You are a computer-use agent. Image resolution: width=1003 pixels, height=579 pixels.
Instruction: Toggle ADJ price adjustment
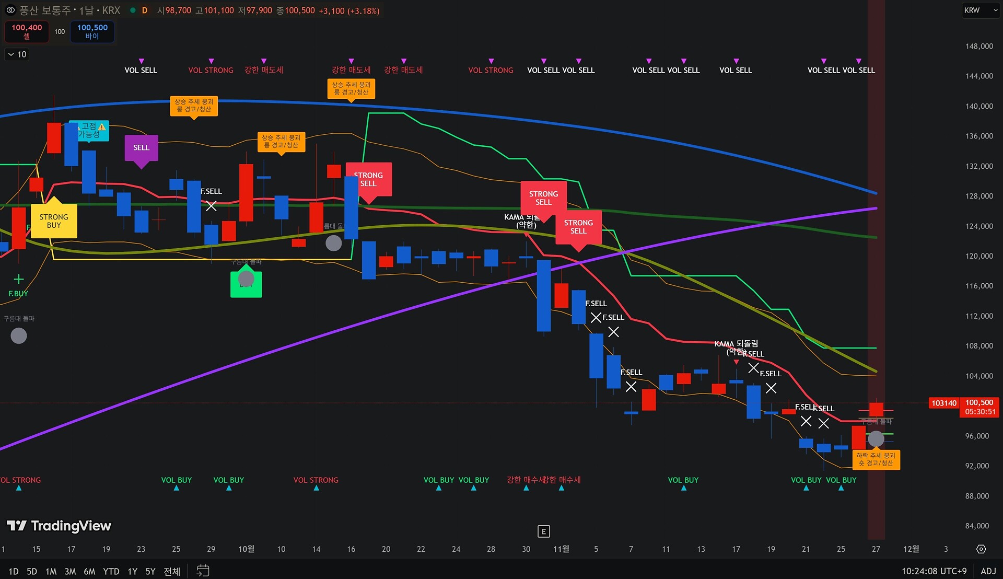pos(988,571)
